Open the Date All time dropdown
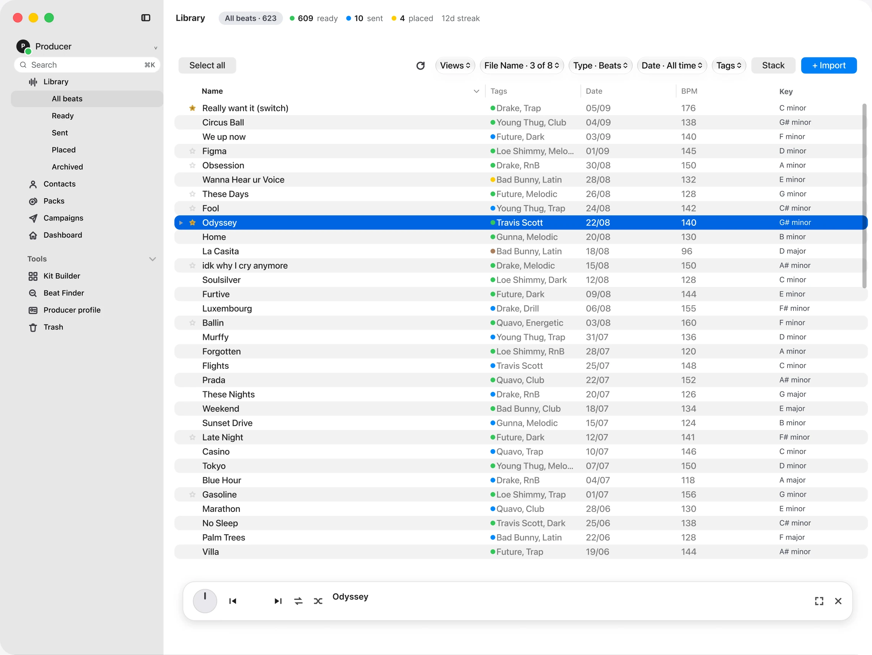 pyautogui.click(x=672, y=65)
